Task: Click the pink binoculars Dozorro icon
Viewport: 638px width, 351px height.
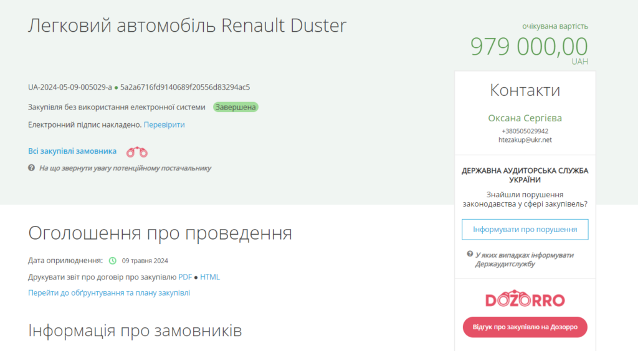Action: pyautogui.click(x=137, y=152)
